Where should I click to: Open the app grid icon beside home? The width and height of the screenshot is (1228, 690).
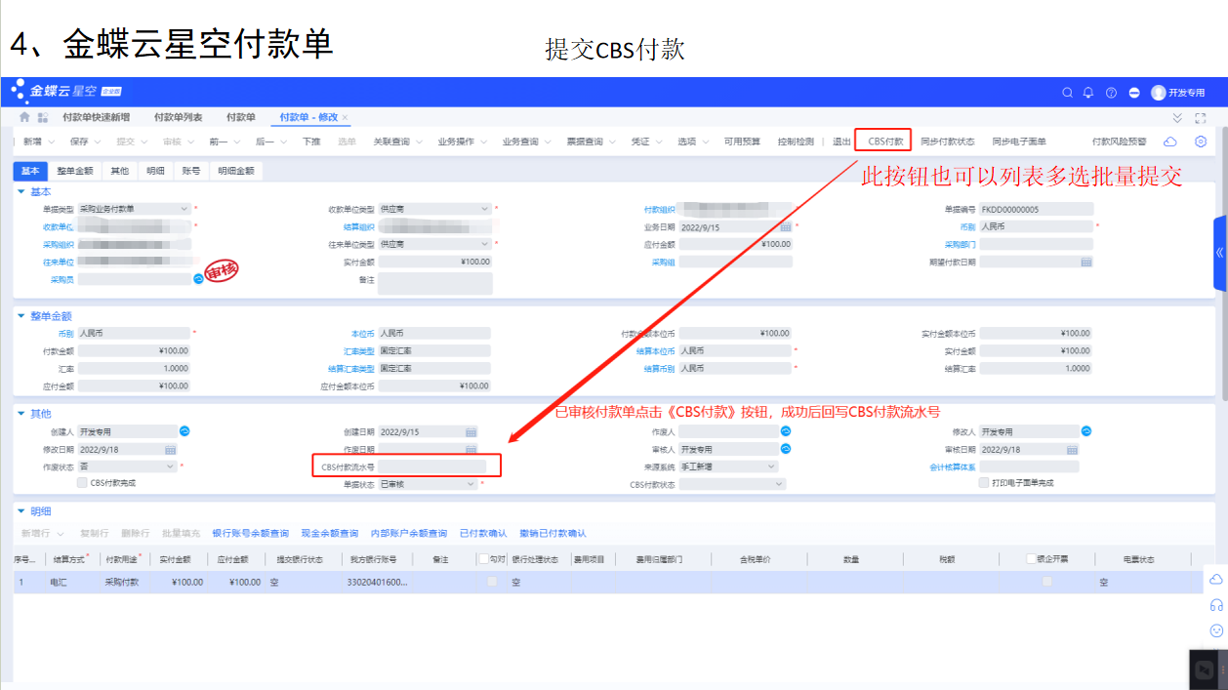(43, 117)
